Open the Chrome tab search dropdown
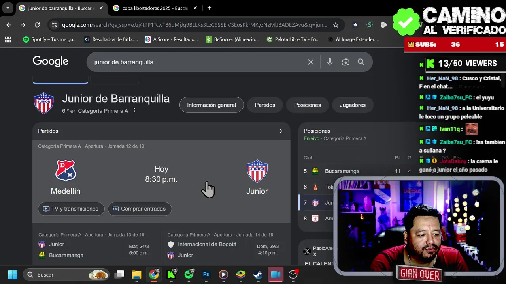Image resolution: width=506 pixels, height=284 pixels. pyautogui.click(x=8, y=8)
